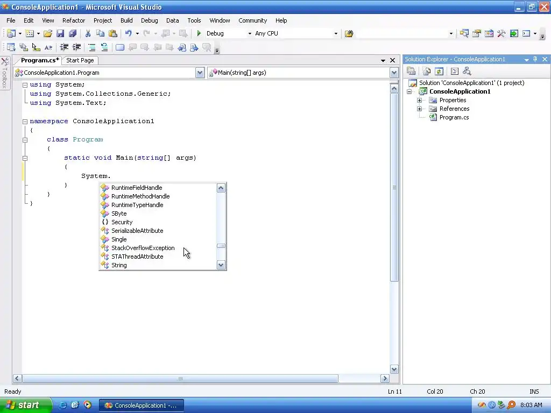Click the Increase Line Indent icon
The image size is (551, 413).
coord(76,47)
